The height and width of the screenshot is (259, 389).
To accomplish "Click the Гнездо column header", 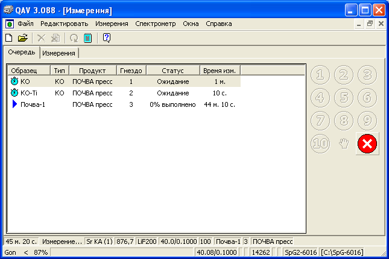I will pyautogui.click(x=131, y=71).
